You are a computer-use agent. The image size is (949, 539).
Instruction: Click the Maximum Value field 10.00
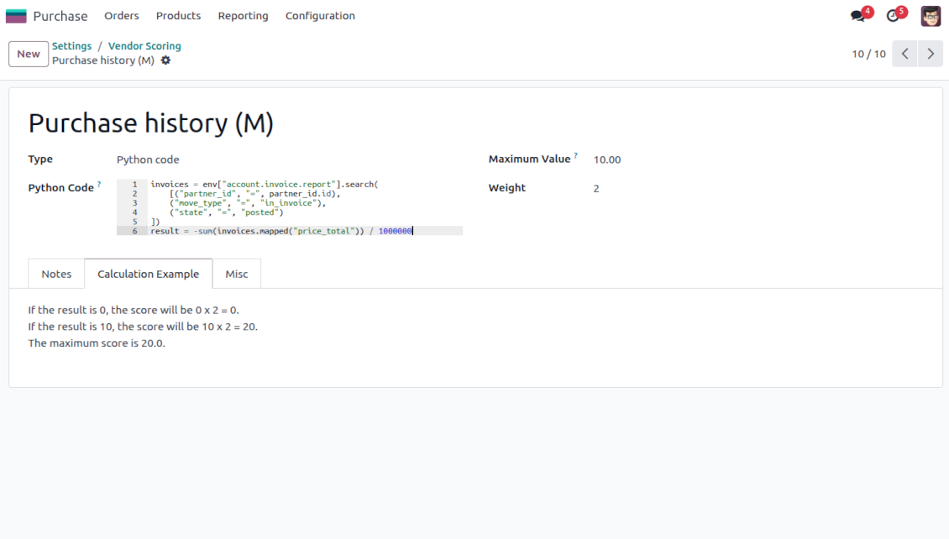607,160
